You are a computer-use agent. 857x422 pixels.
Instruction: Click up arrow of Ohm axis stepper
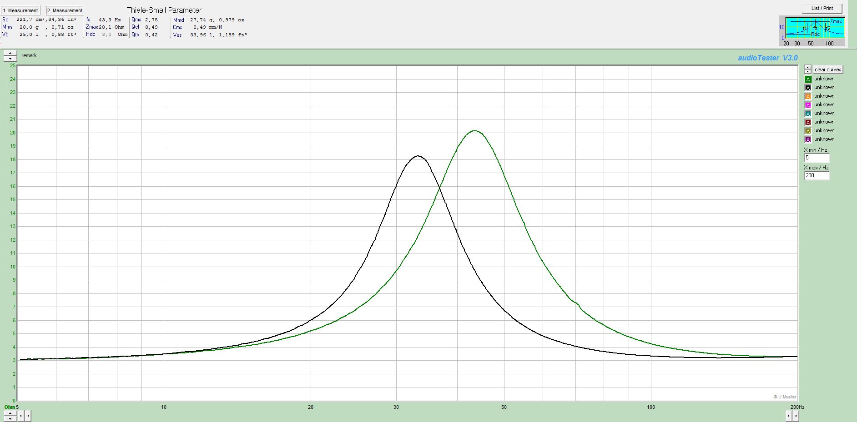pos(10,413)
